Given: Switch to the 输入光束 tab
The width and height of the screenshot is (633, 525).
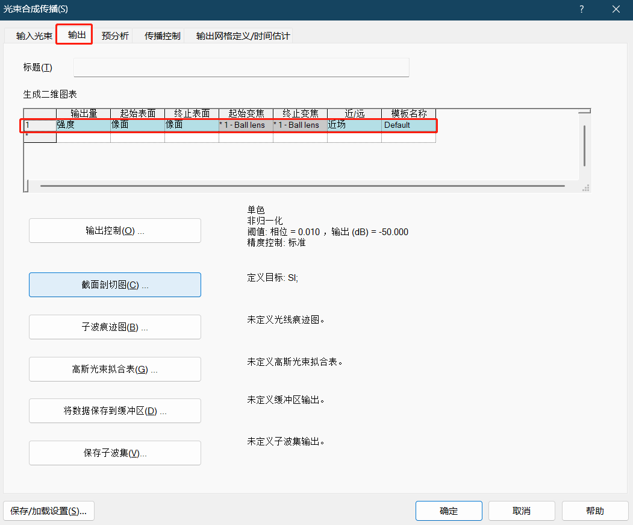Looking at the screenshot, I should 32,36.
